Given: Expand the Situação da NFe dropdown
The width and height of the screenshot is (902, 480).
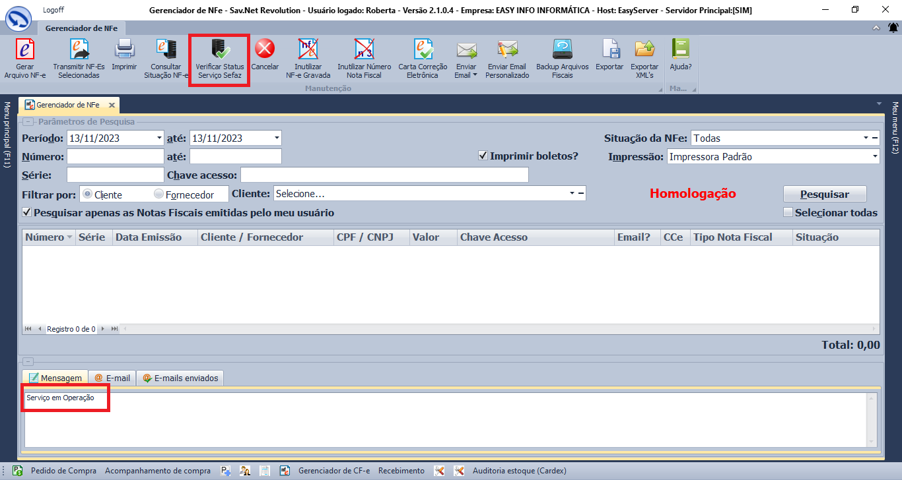Looking at the screenshot, I should pos(865,138).
